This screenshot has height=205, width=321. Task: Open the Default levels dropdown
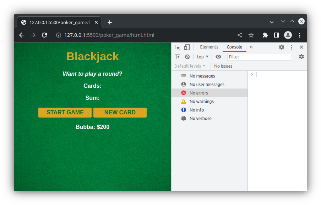[x=190, y=66]
